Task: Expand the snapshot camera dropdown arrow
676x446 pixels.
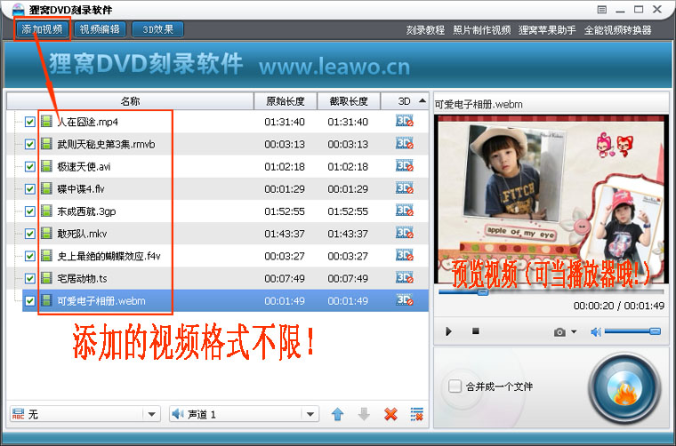Action: click(574, 331)
